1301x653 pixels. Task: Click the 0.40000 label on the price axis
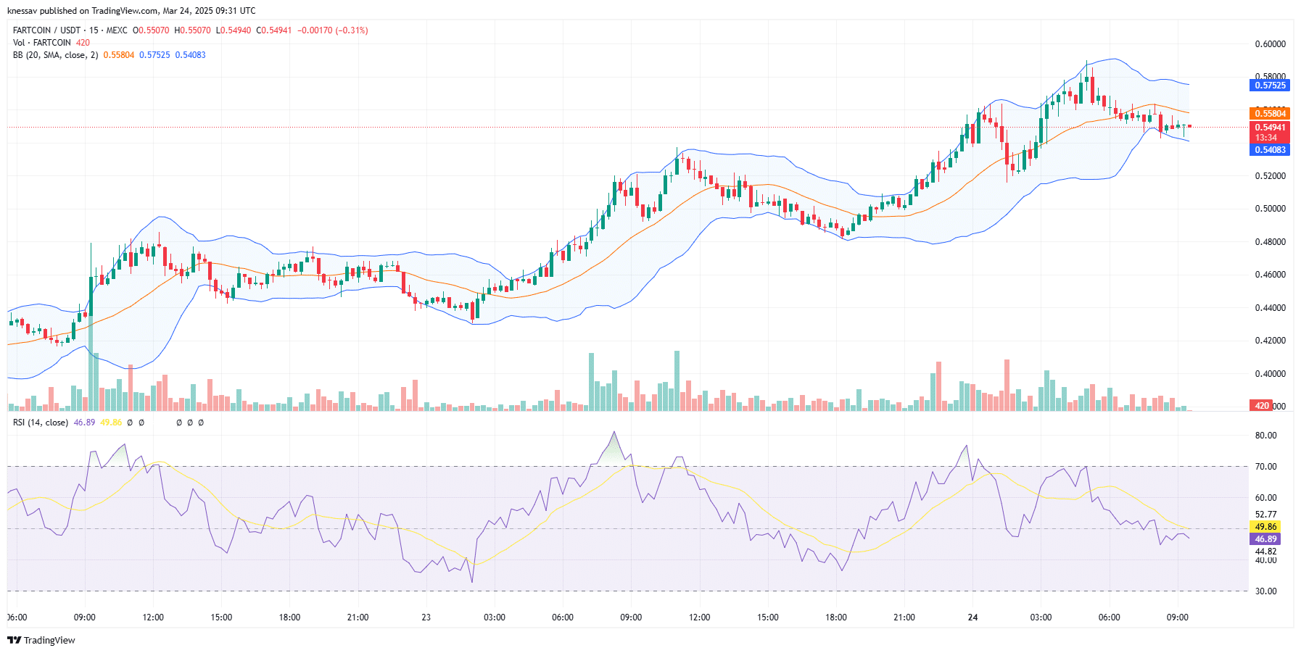[x=1271, y=374]
